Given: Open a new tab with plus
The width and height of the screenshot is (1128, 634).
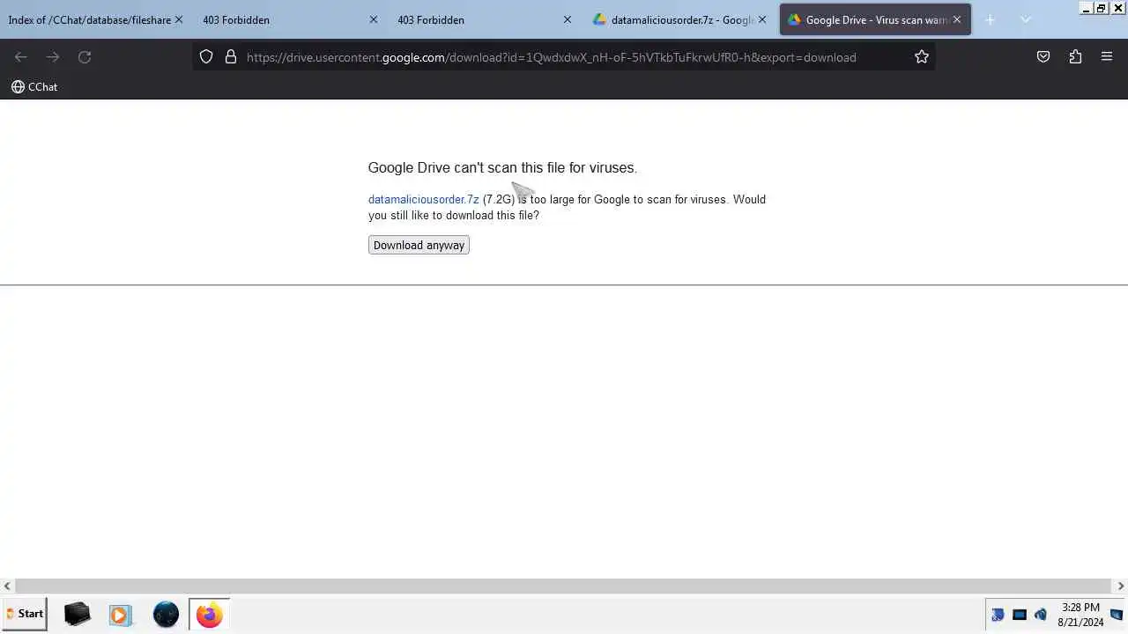Looking at the screenshot, I should pos(990,19).
